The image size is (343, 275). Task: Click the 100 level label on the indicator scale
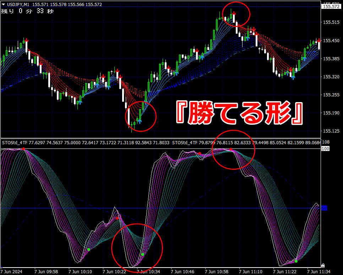coord(325,148)
